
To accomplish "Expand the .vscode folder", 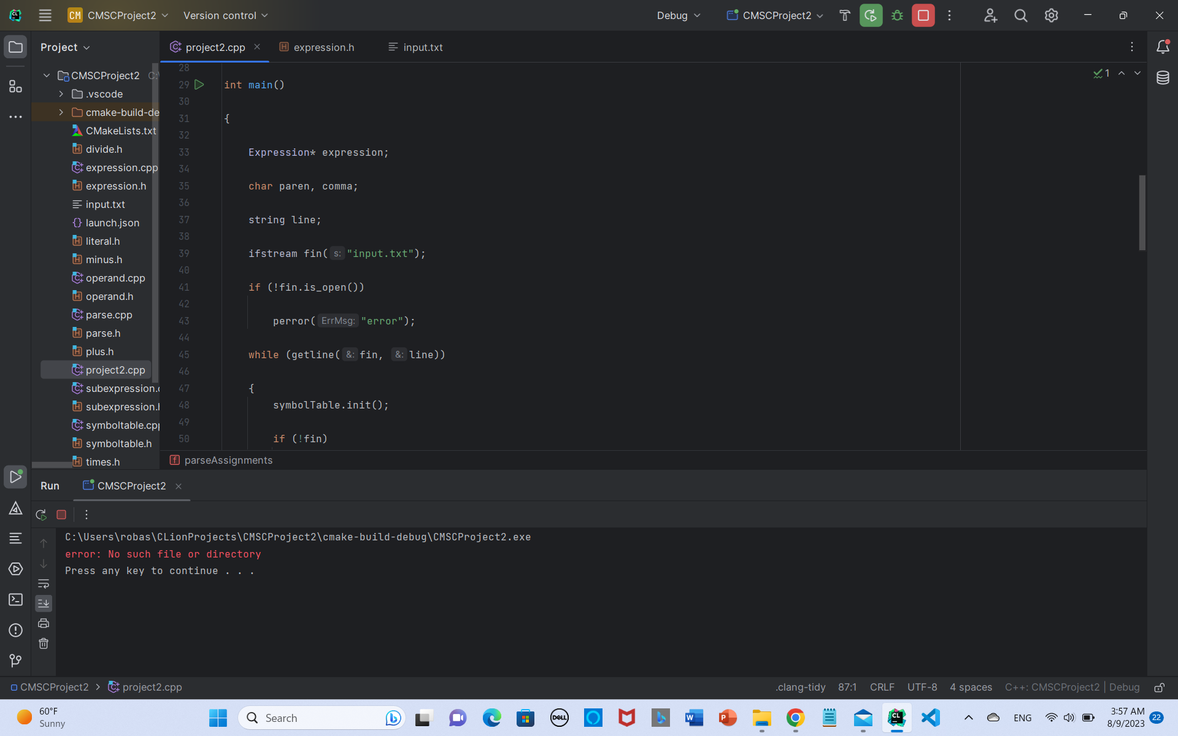I will click(61, 94).
